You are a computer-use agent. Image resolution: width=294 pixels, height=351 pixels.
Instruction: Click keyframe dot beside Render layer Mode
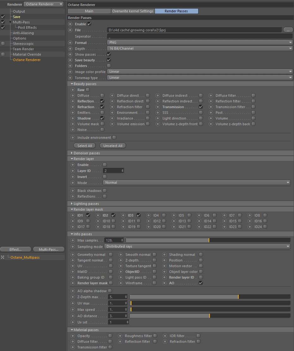(x=73, y=183)
